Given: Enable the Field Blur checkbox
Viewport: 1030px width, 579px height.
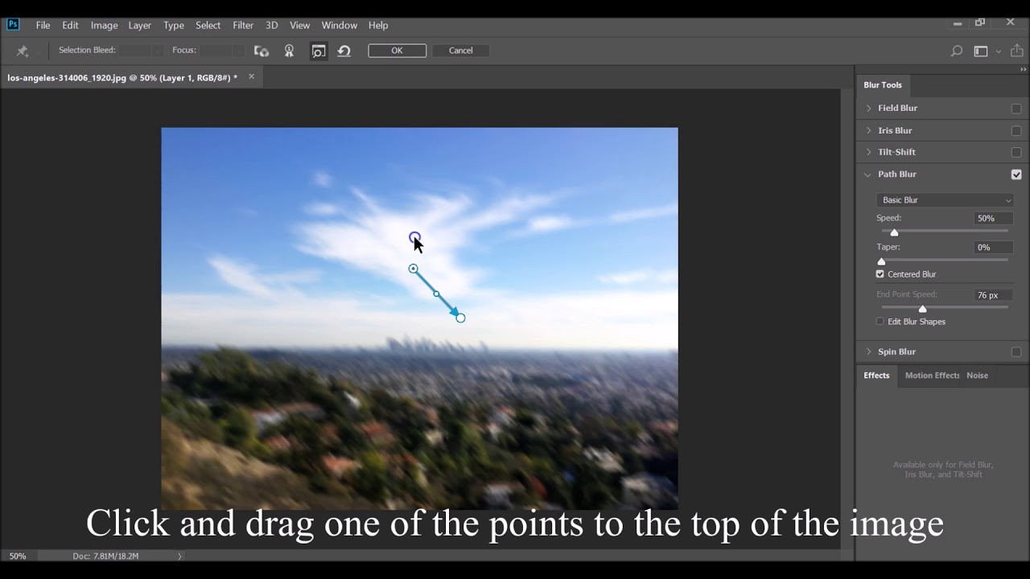Looking at the screenshot, I should click(x=1016, y=109).
